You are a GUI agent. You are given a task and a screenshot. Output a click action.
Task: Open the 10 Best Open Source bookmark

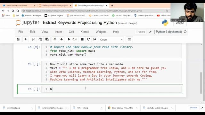point(144,16)
